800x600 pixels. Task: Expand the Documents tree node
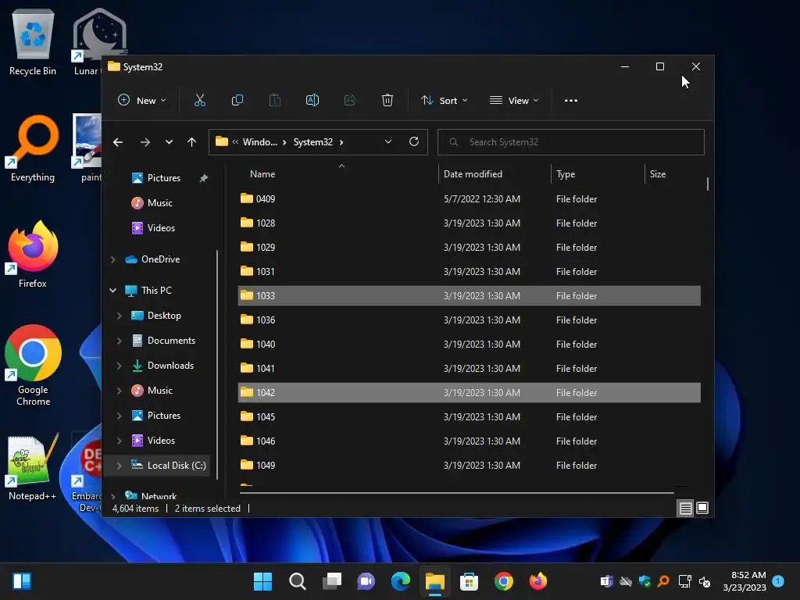tap(119, 341)
